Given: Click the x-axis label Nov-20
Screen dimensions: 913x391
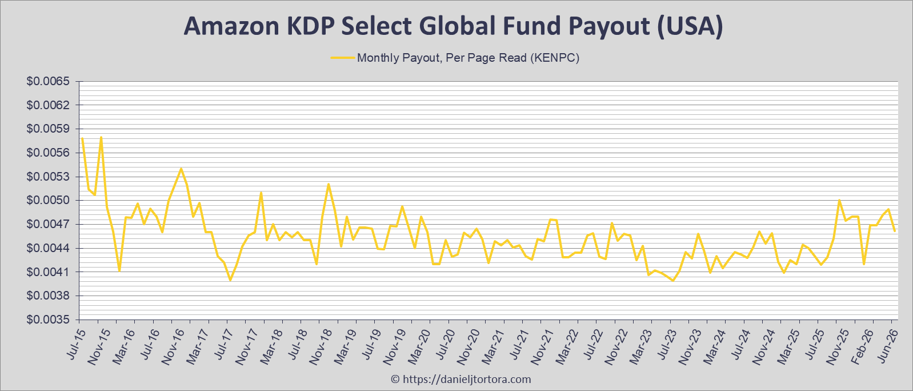Looking at the screenshot, I should [x=468, y=347].
